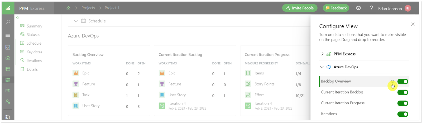Screen dimensions: 422x123
Task: Click the User Story book icon in Backlog Overview
Action: pos(76,106)
